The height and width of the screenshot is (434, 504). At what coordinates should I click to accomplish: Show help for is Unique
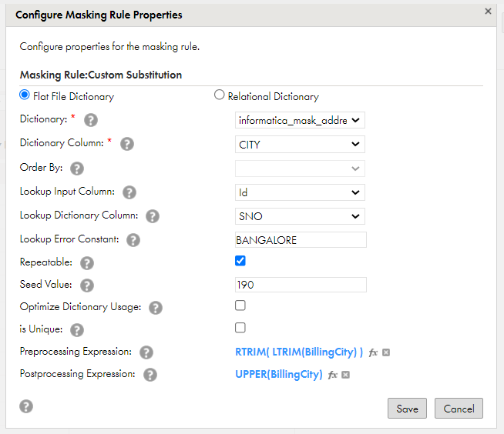(x=77, y=329)
